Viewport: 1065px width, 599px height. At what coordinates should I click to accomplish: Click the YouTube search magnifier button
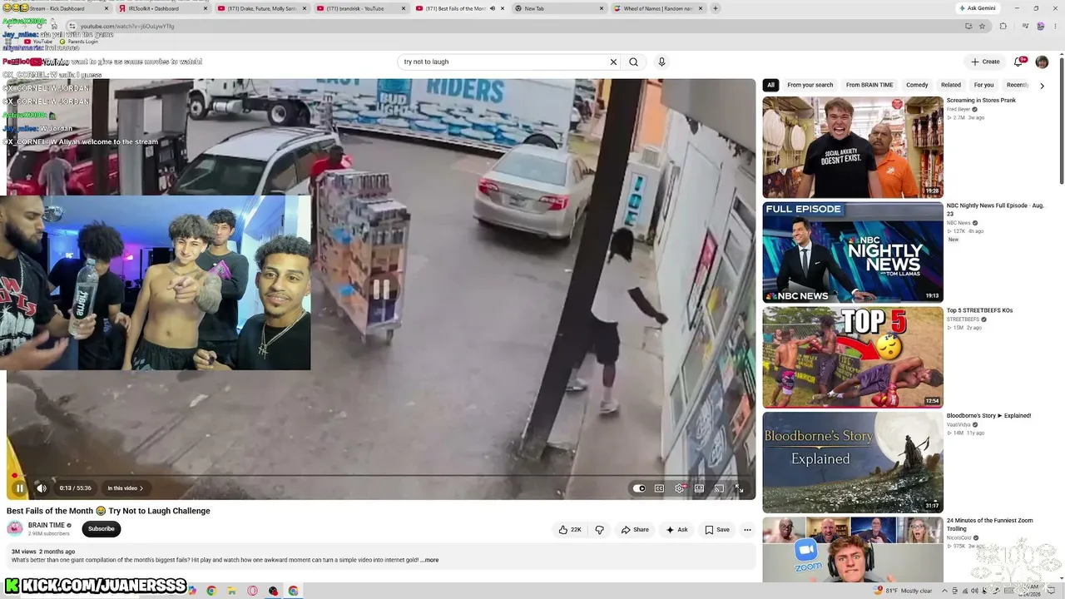click(633, 62)
